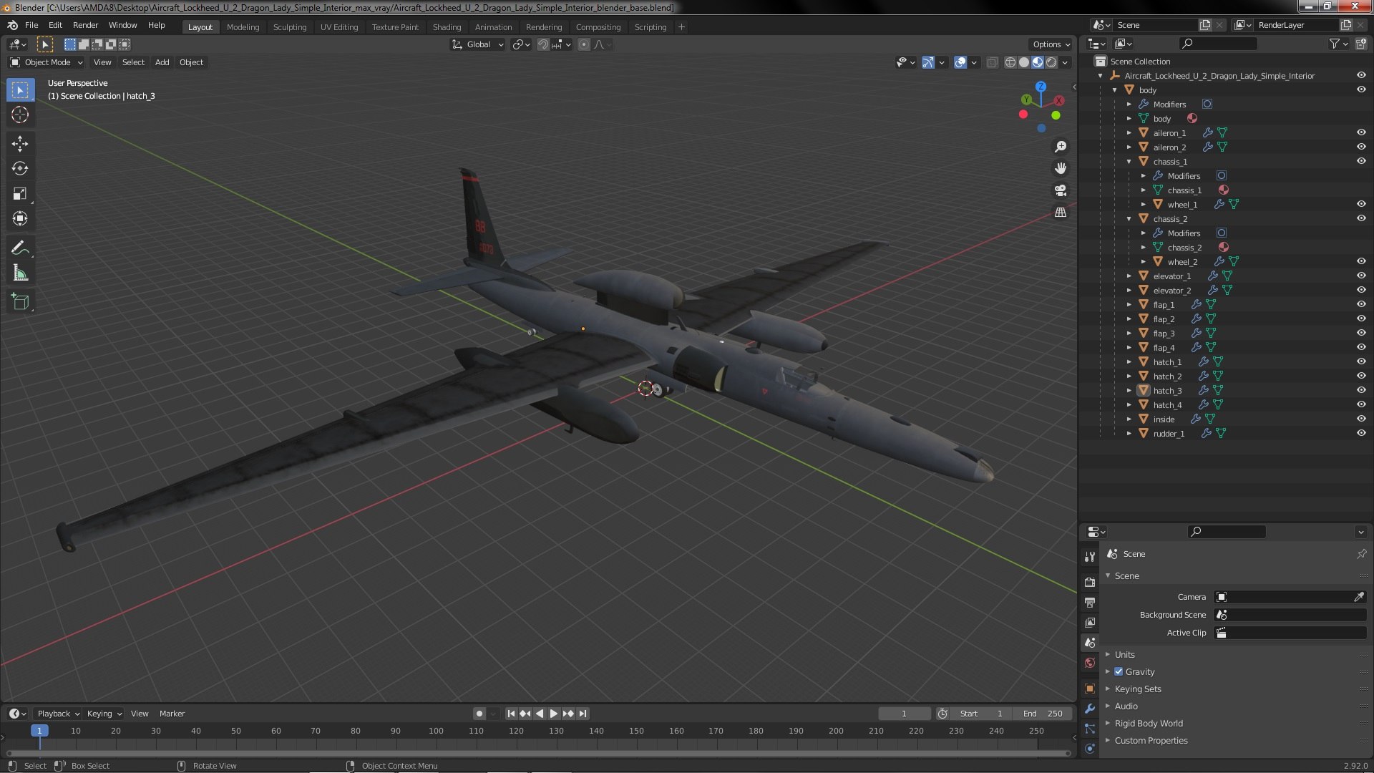Viewport: 1374px width, 773px height.
Task: Expand the Units panel
Action: pos(1124,655)
